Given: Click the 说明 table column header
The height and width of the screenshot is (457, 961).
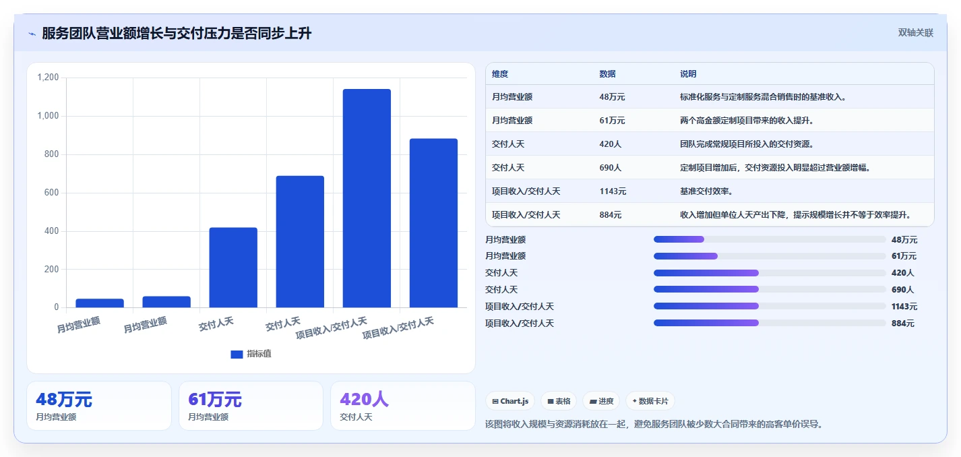Looking at the screenshot, I should [688, 74].
